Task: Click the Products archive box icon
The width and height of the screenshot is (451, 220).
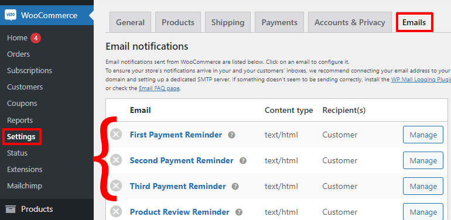Action: click(x=11, y=209)
